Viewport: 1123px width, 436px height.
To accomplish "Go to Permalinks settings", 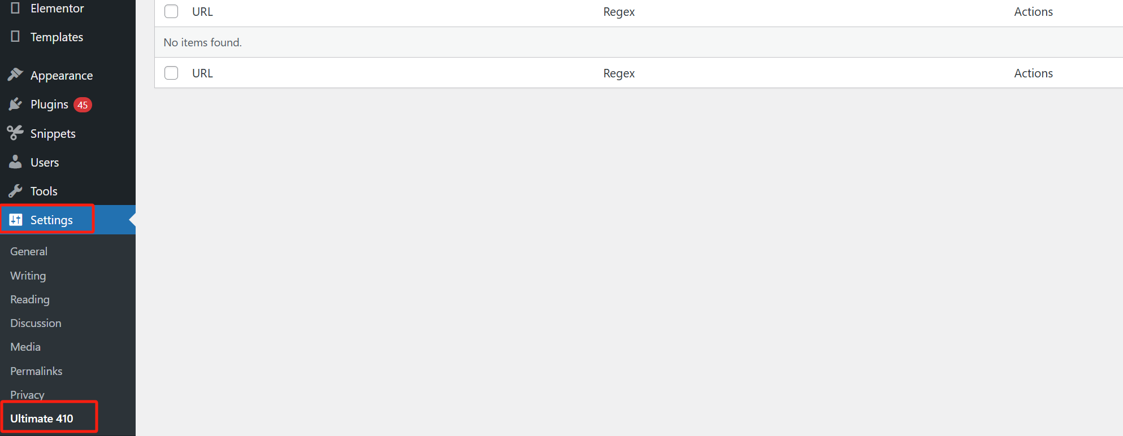I will (x=36, y=371).
